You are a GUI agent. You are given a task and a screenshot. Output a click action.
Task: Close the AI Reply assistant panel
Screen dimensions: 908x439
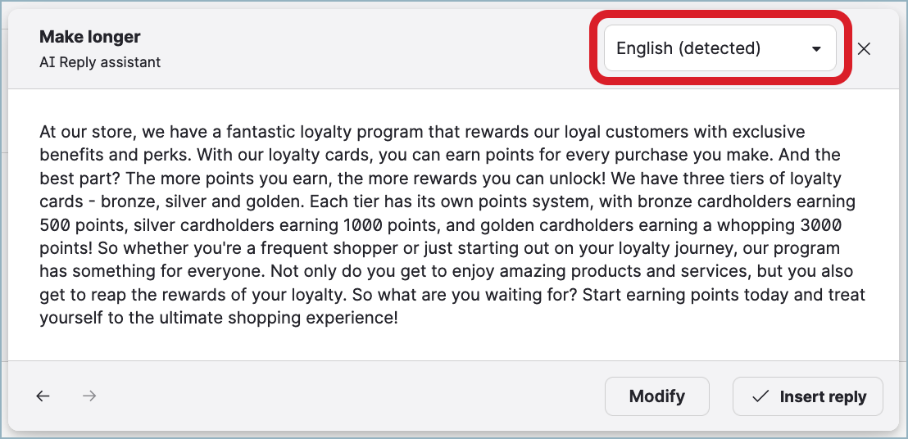click(864, 49)
